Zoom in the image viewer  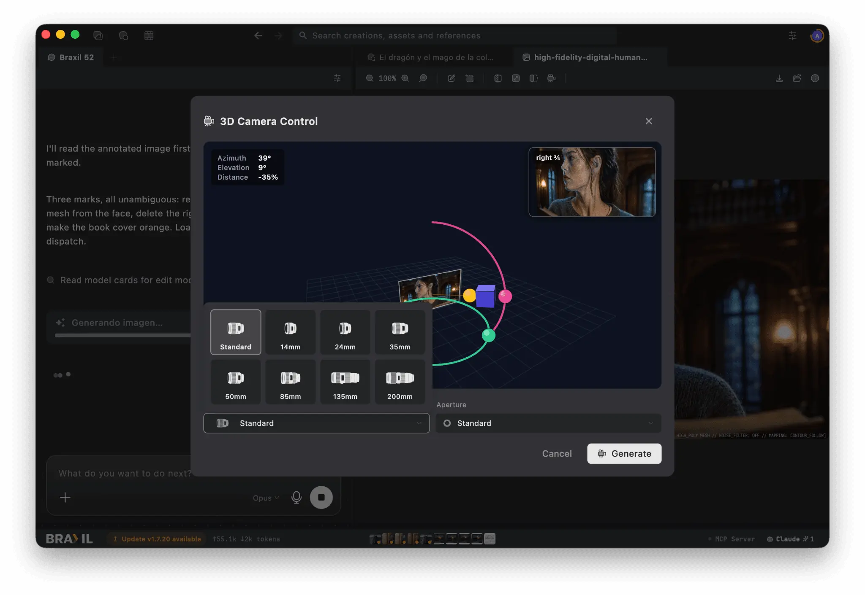(x=405, y=78)
